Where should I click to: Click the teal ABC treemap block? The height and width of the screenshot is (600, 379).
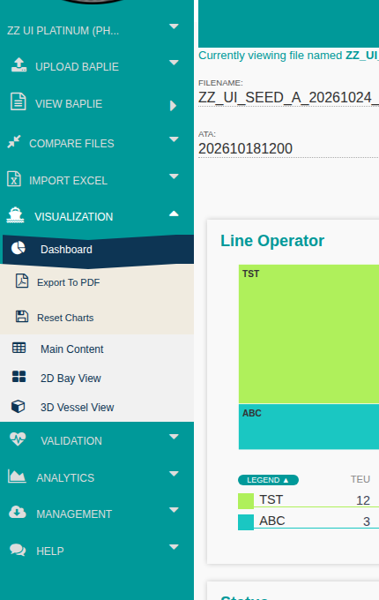click(308, 427)
